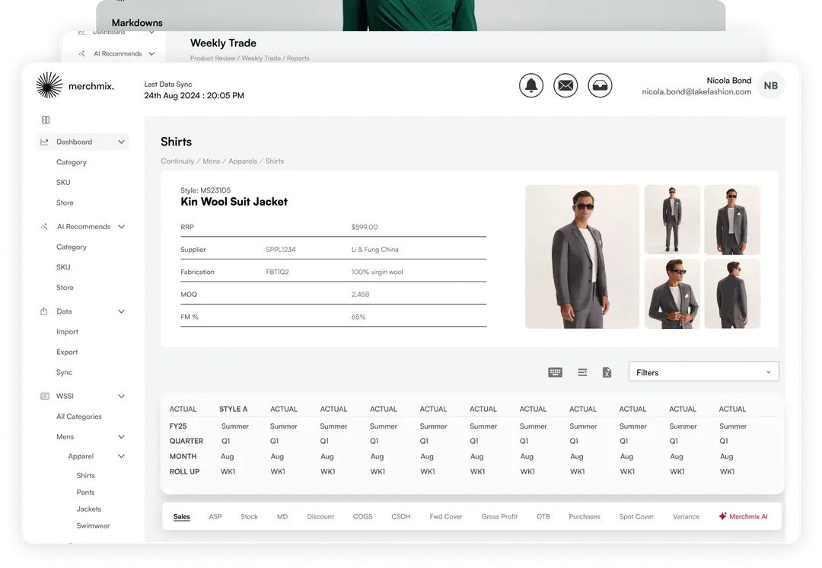Collapse the Dashboard section chevron

[x=121, y=141]
